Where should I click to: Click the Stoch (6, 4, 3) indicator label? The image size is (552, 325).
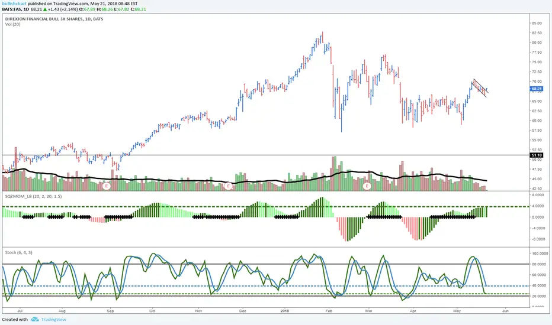[19, 252]
